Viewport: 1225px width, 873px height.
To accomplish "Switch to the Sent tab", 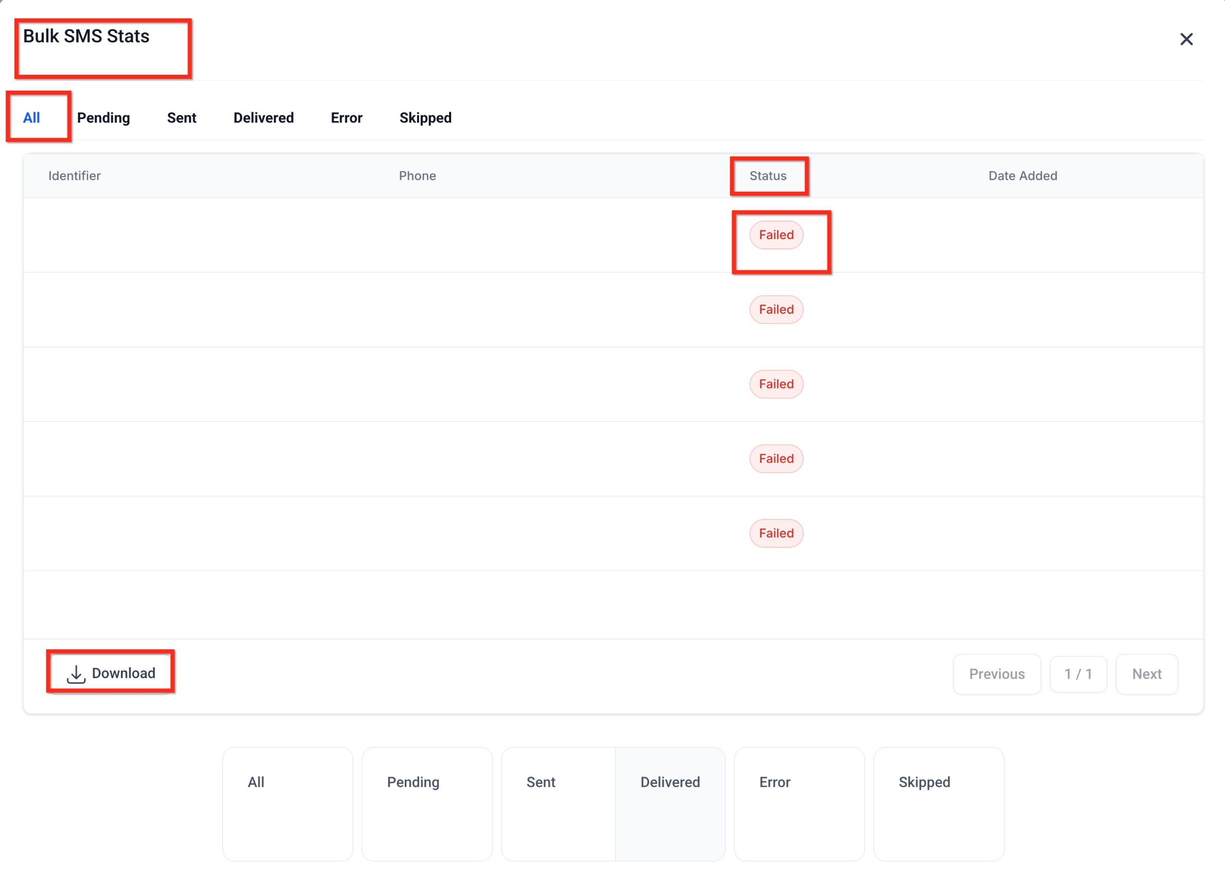I will (182, 117).
